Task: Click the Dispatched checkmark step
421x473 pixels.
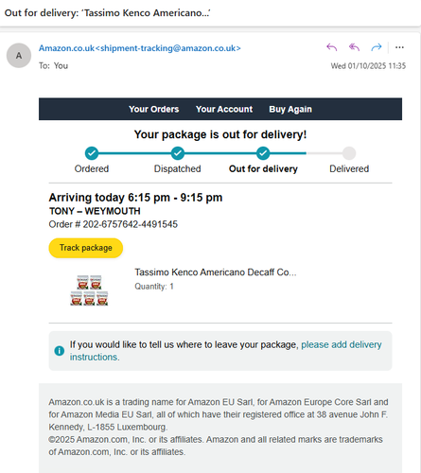Action: pyautogui.click(x=178, y=153)
